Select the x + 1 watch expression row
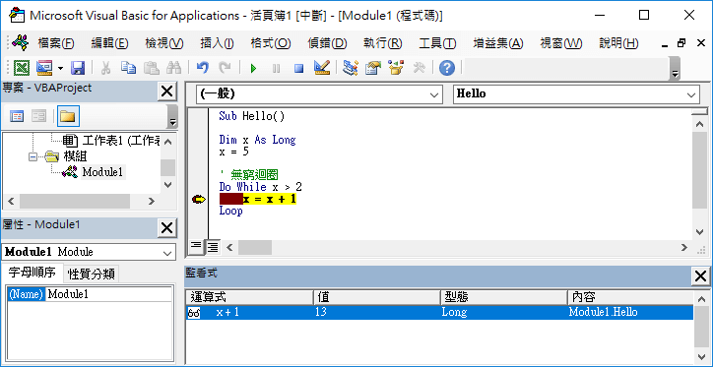 pos(439,313)
